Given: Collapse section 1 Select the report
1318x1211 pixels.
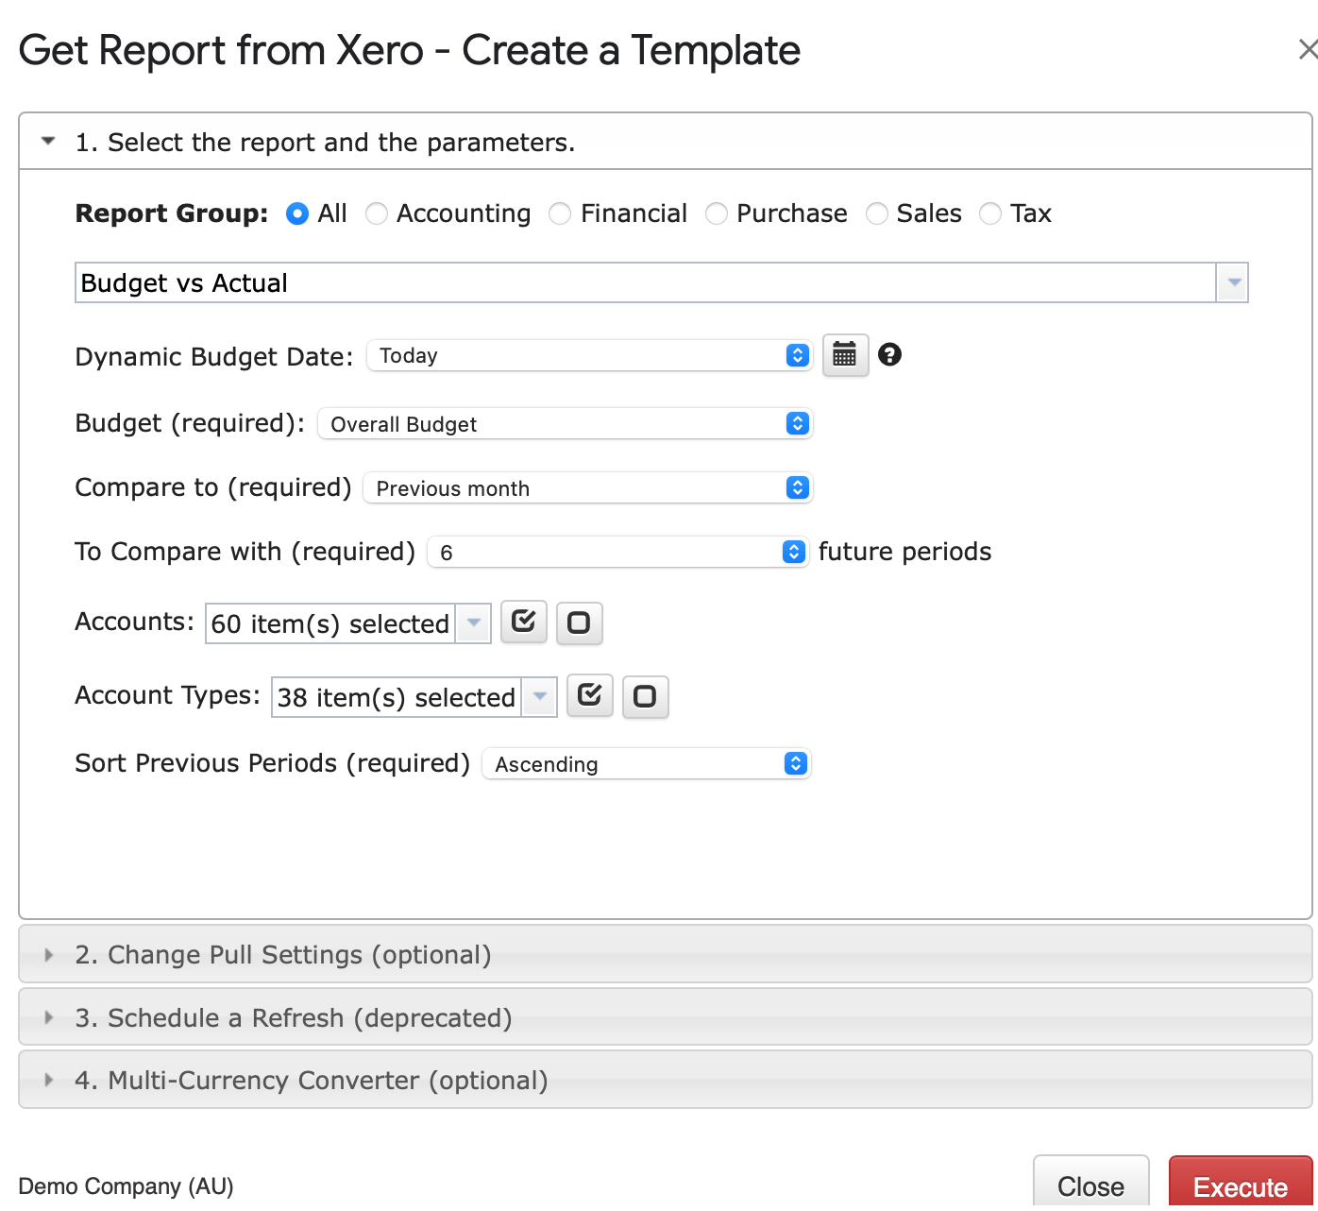Looking at the screenshot, I should (666, 142).
